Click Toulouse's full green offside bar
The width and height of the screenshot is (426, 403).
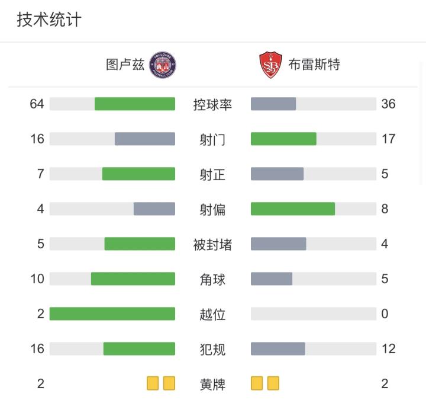[112, 314]
